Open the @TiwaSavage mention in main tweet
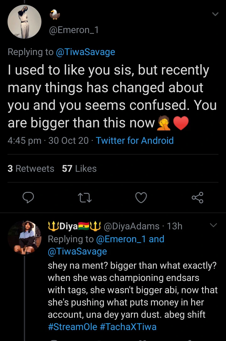Screen dimensions: 226x341 point(85,52)
